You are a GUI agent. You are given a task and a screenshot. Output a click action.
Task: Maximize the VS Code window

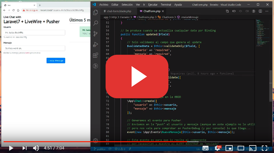click(258, 5)
